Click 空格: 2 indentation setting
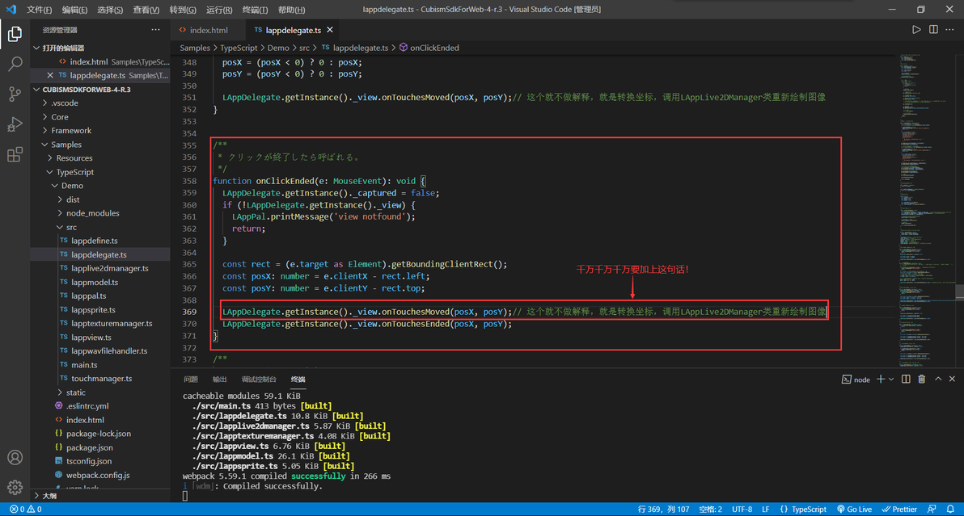964x516 pixels. pos(710,510)
